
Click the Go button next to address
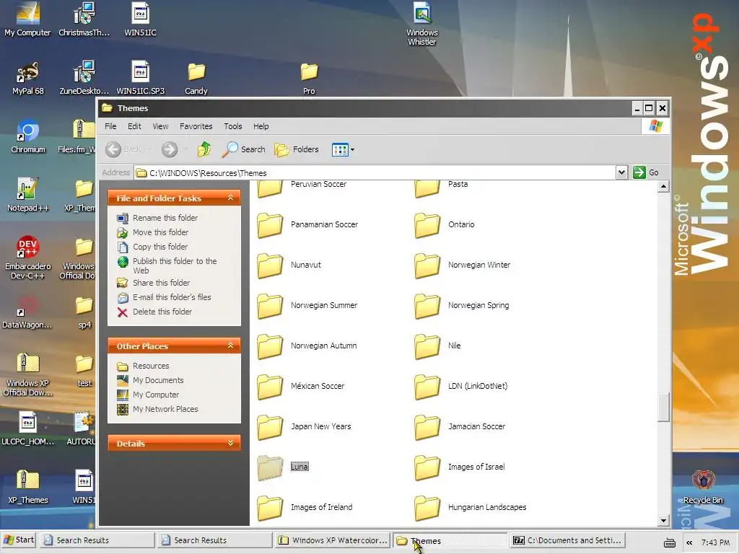coord(646,172)
